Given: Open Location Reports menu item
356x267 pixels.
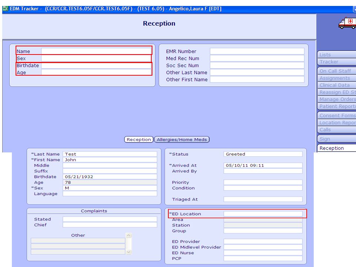Looking at the screenshot, I should (x=337, y=123).
